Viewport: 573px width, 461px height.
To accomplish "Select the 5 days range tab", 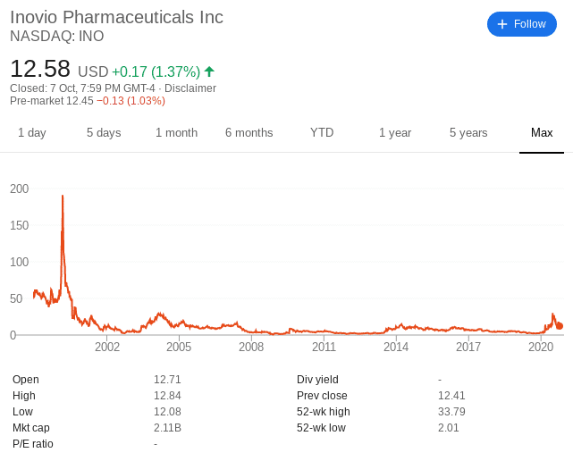I will [x=104, y=132].
